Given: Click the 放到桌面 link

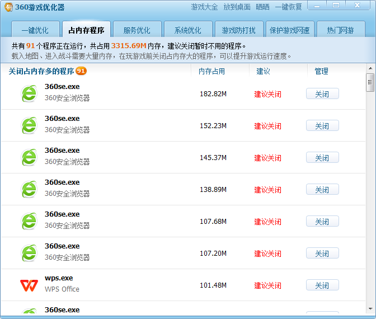Looking at the screenshot, I should coord(237,7).
